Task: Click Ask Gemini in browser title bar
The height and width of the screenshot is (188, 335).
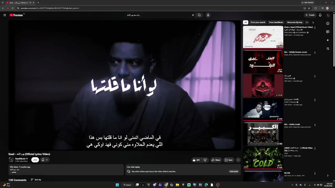Action: coord(308,3)
